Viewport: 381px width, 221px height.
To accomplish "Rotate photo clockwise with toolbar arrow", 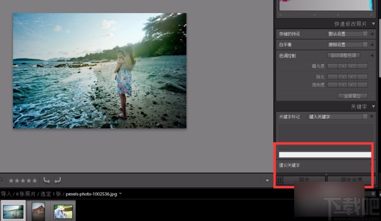I will coord(58,180).
